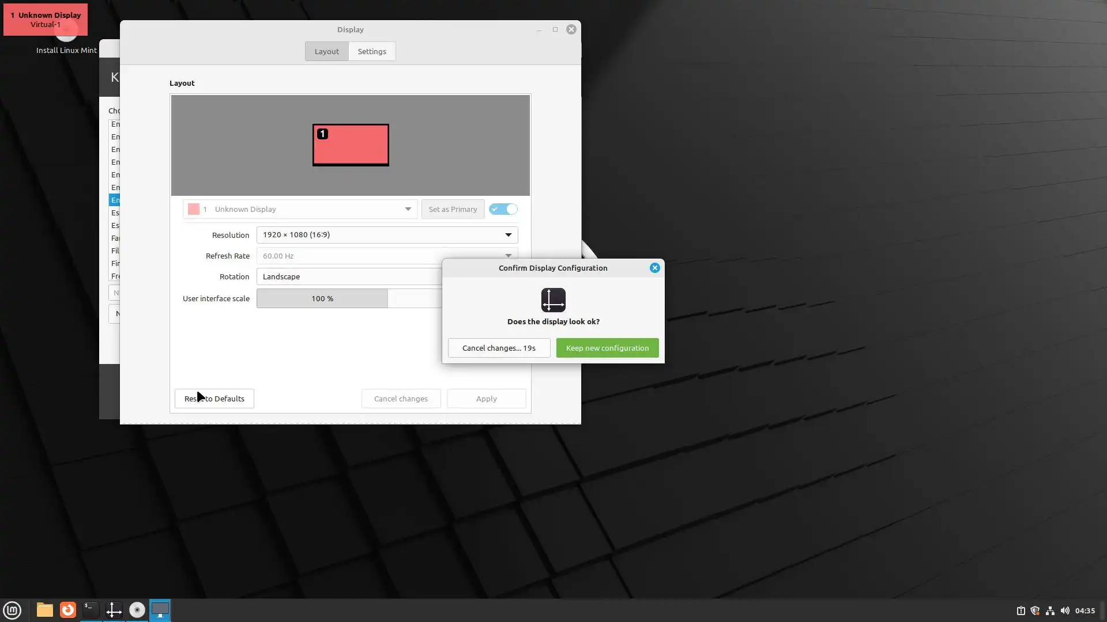Image resolution: width=1107 pixels, height=622 pixels.
Task: Click the clipboard notification tray icon
Action: tap(1021, 610)
